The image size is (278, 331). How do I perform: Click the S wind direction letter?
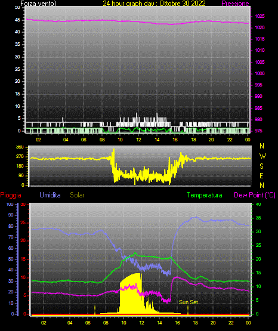261,166
